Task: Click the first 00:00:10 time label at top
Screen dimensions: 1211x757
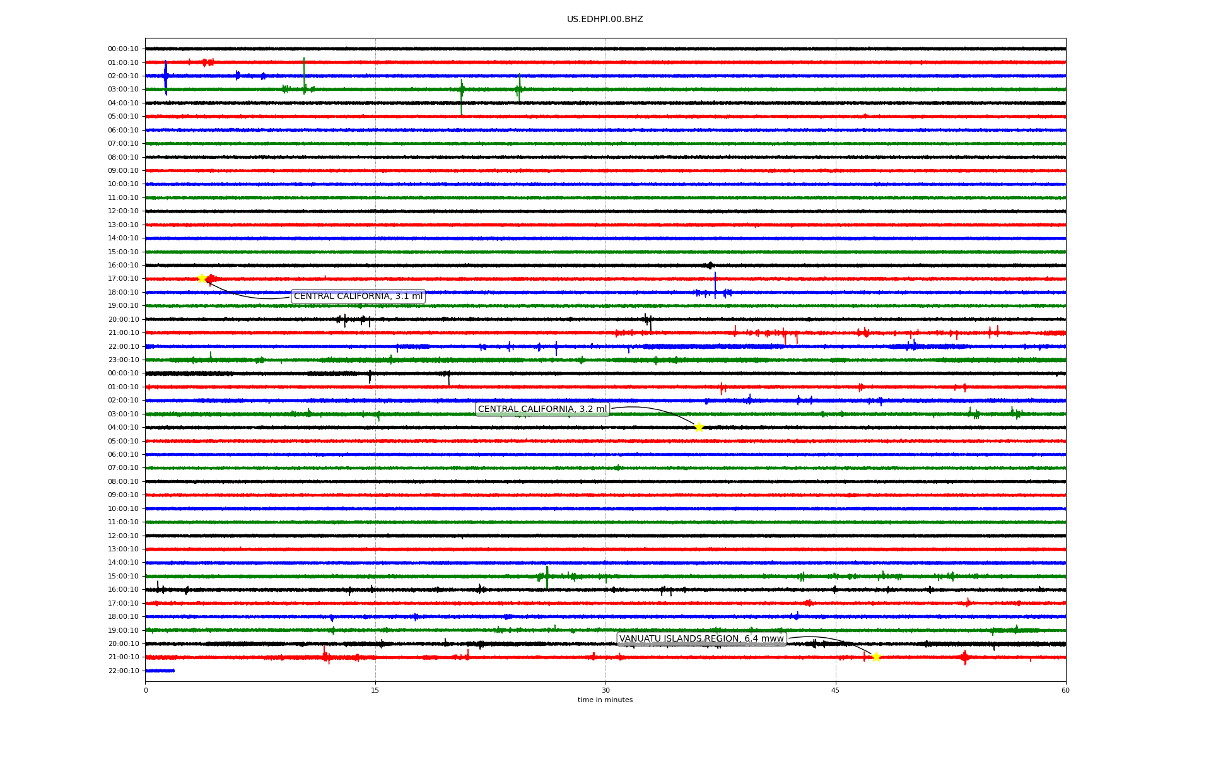Action: (123, 49)
